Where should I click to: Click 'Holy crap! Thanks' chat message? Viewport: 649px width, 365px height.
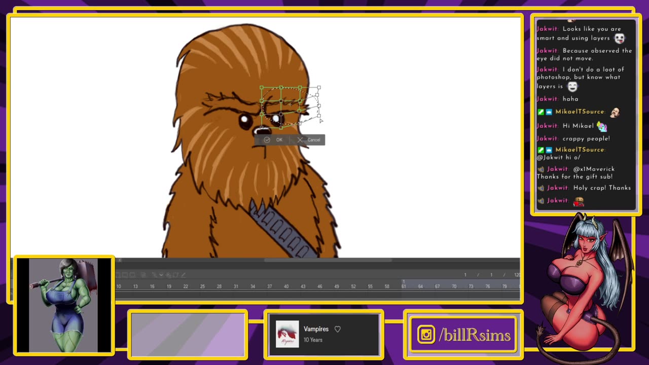click(x=602, y=188)
